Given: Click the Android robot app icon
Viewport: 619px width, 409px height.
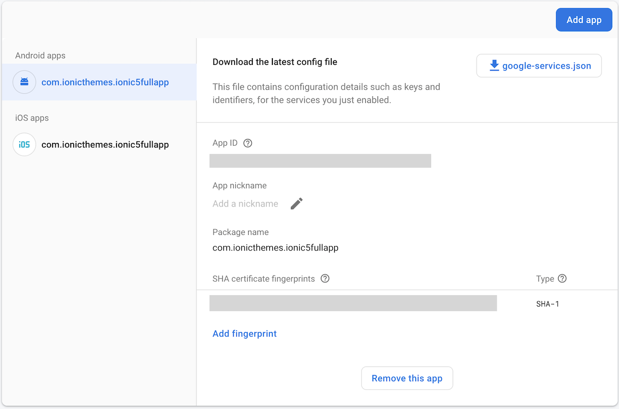Looking at the screenshot, I should click(24, 82).
